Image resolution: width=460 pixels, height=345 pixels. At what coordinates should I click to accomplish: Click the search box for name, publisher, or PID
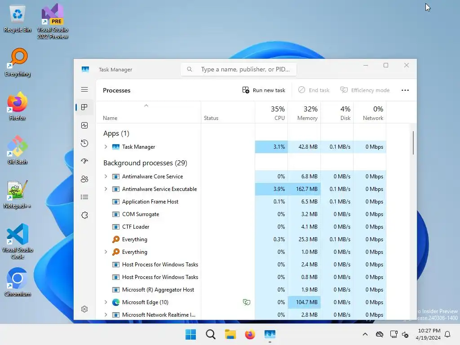[x=239, y=69]
